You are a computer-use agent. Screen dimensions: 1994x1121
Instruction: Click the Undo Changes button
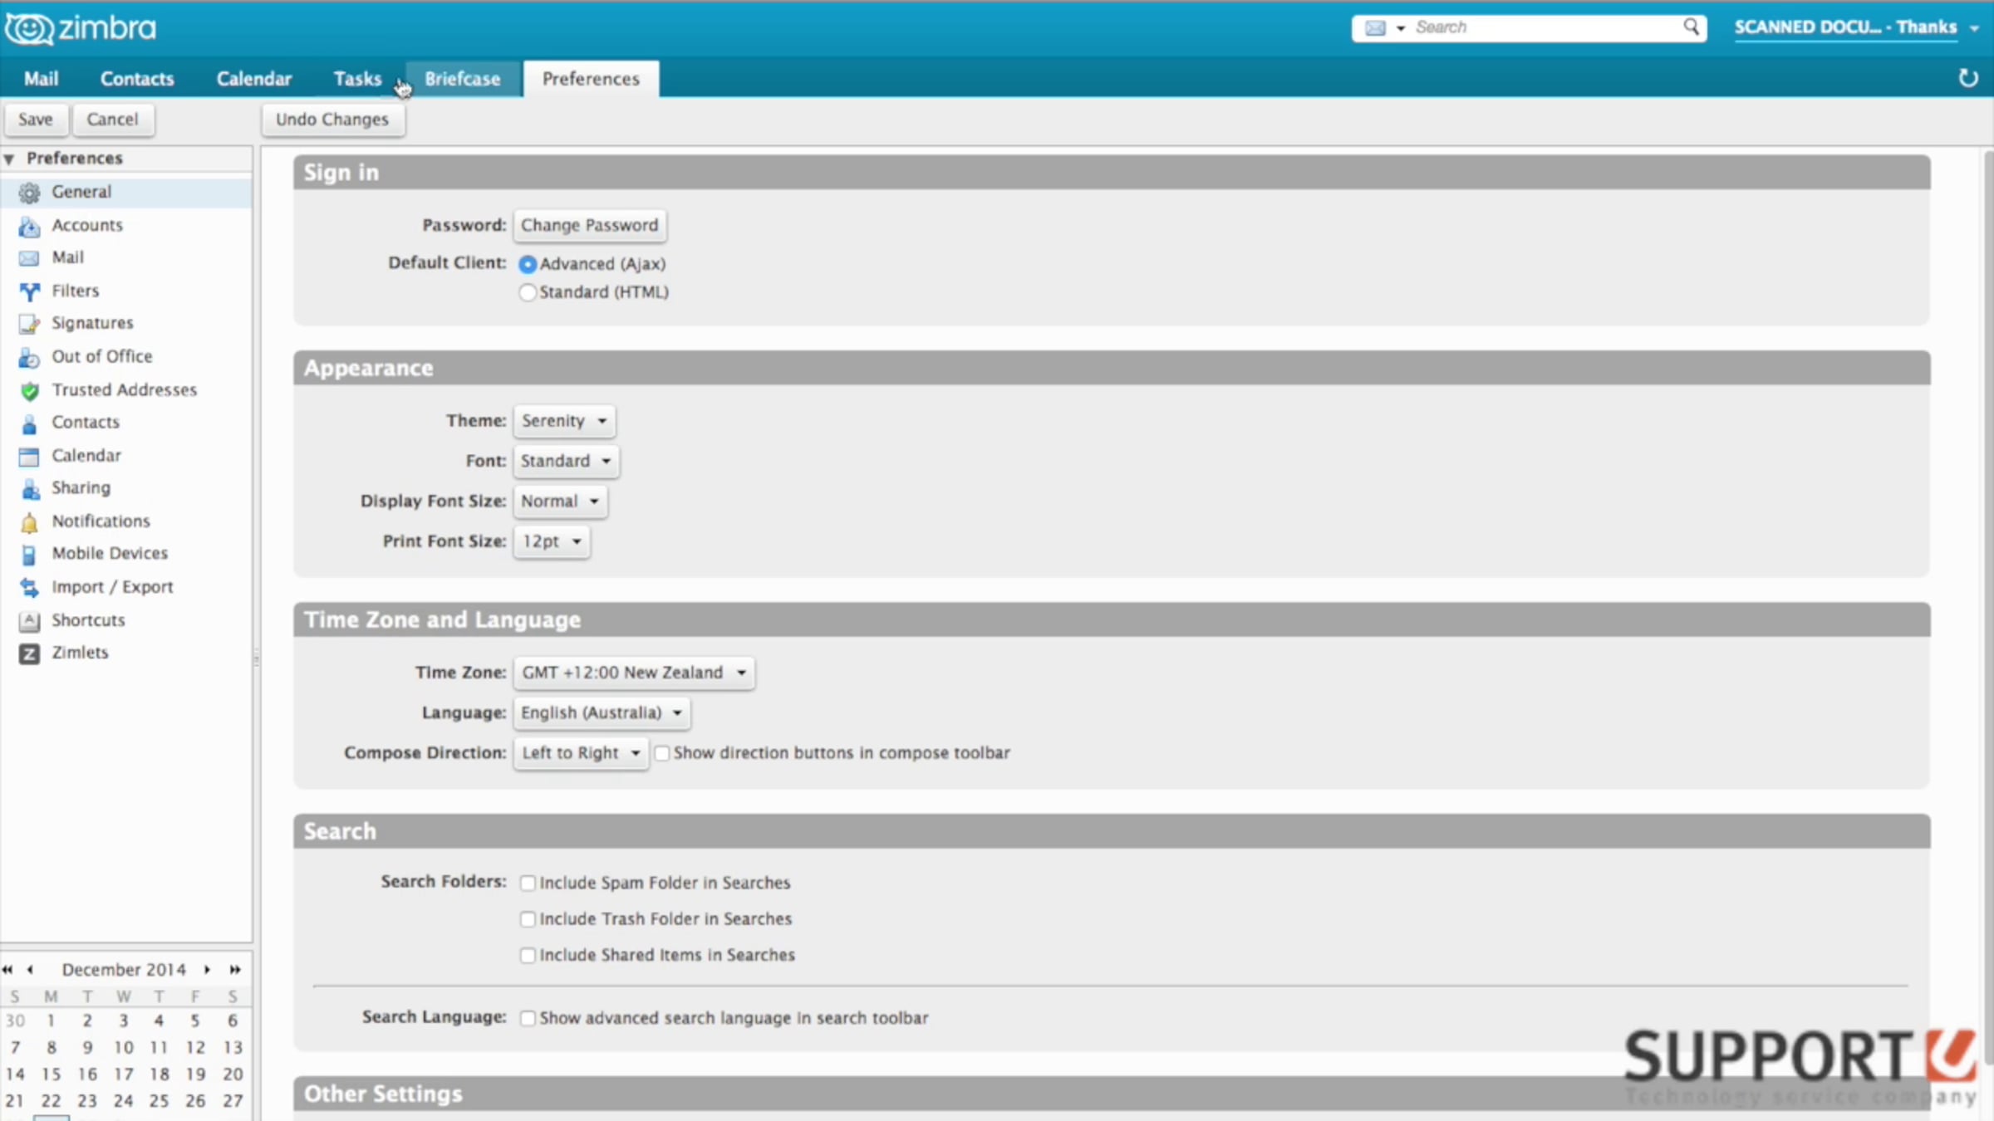pos(332,120)
